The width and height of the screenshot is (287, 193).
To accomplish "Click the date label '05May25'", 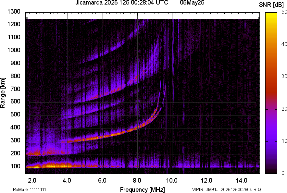I will (192, 2).
